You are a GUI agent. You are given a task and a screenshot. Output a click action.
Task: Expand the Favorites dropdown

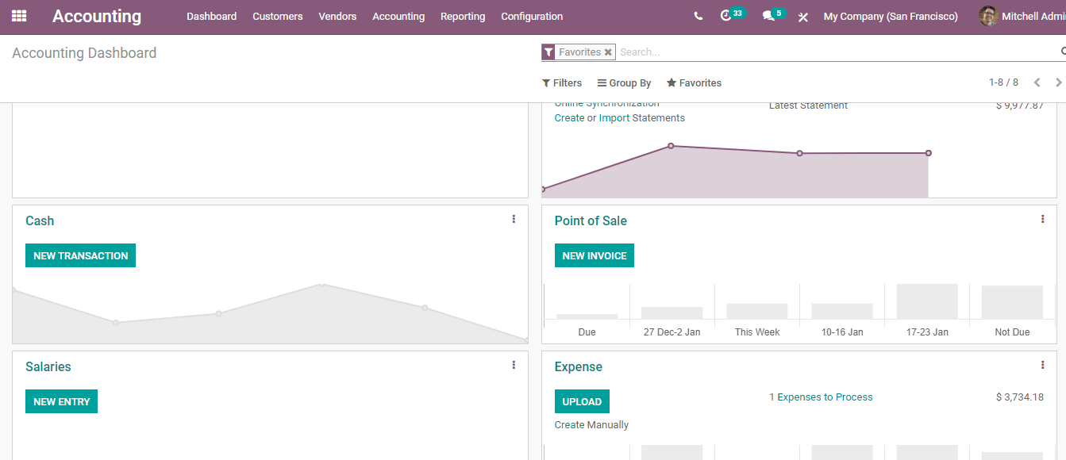[695, 82]
